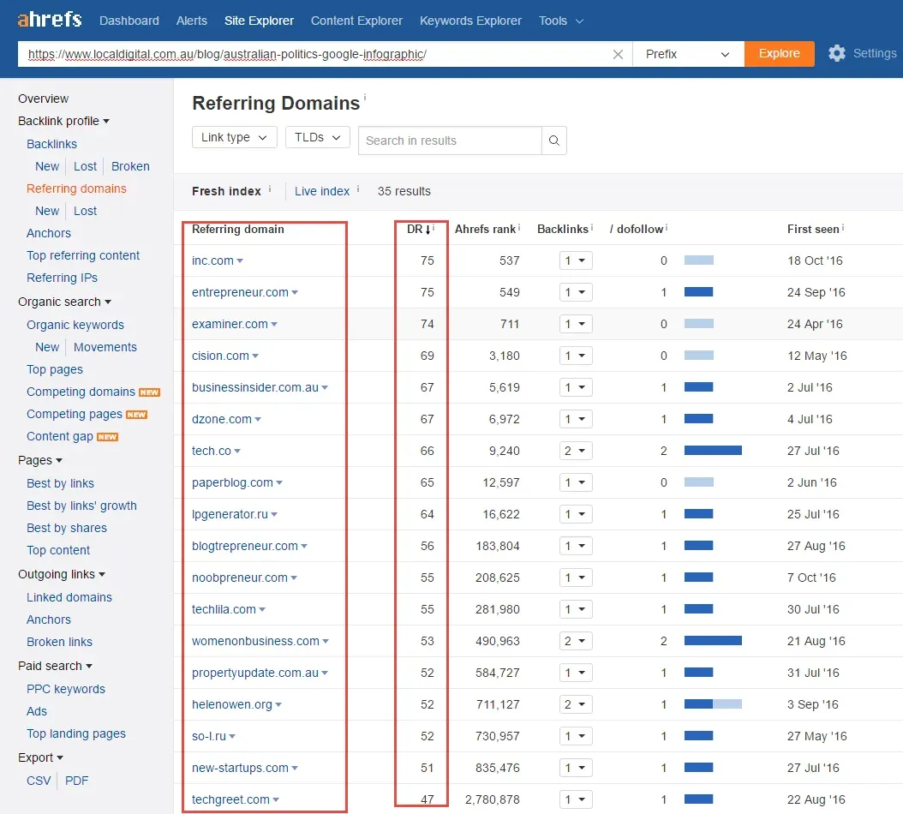The width and height of the screenshot is (903, 814).
Task: Click info icon next to Referring Domains heading
Action: pyautogui.click(x=364, y=98)
